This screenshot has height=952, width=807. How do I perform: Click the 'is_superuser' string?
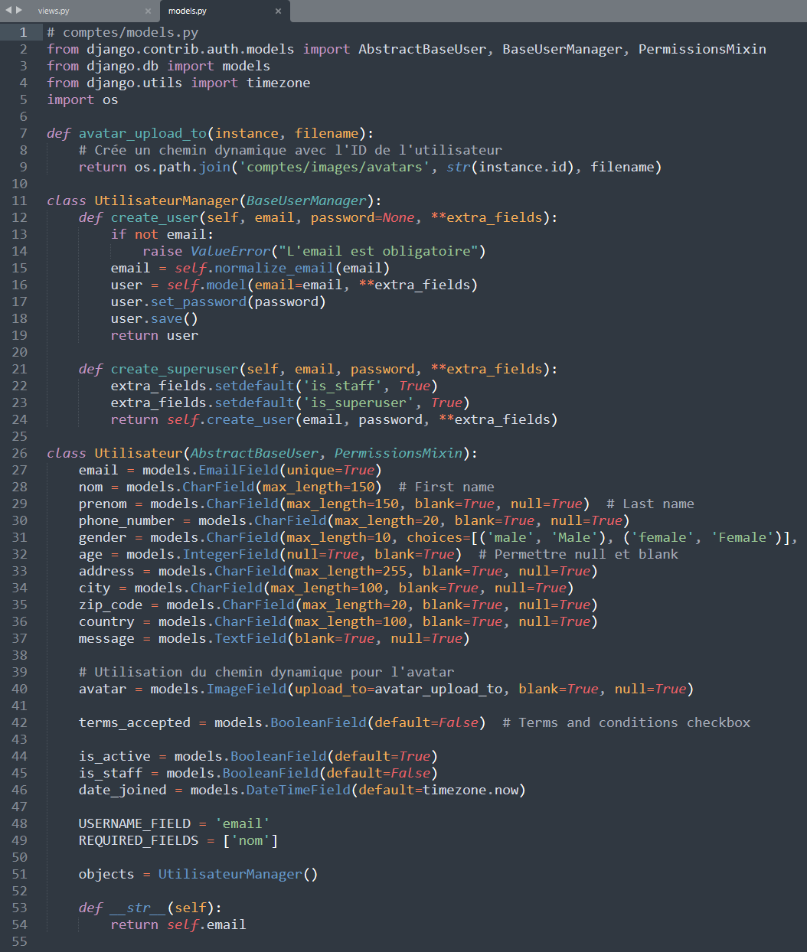[358, 403]
